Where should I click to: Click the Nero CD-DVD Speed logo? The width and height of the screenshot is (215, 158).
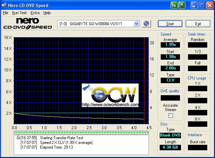click(28, 23)
